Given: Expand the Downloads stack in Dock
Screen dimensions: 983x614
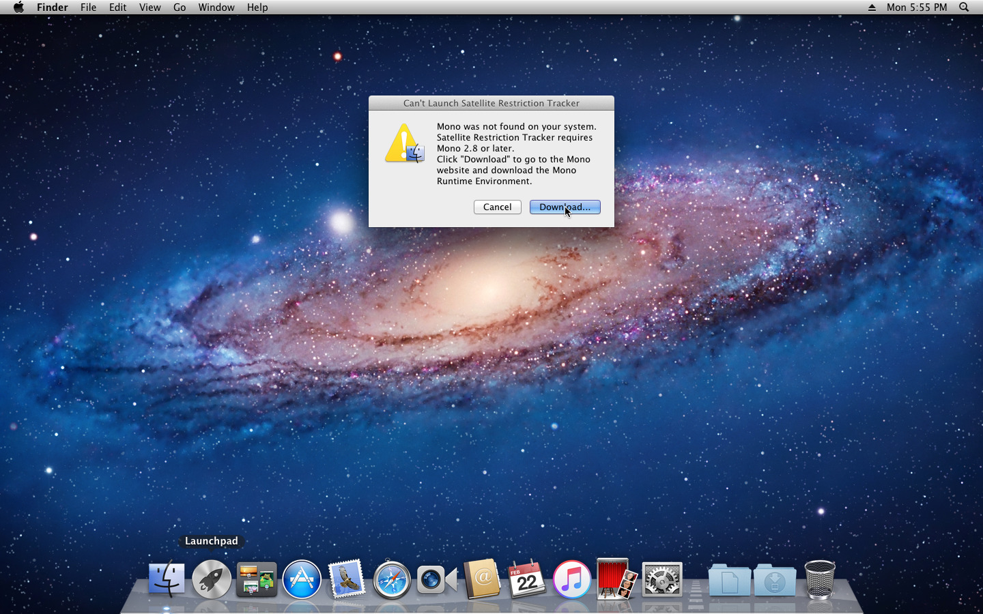Looking at the screenshot, I should pyautogui.click(x=775, y=579).
